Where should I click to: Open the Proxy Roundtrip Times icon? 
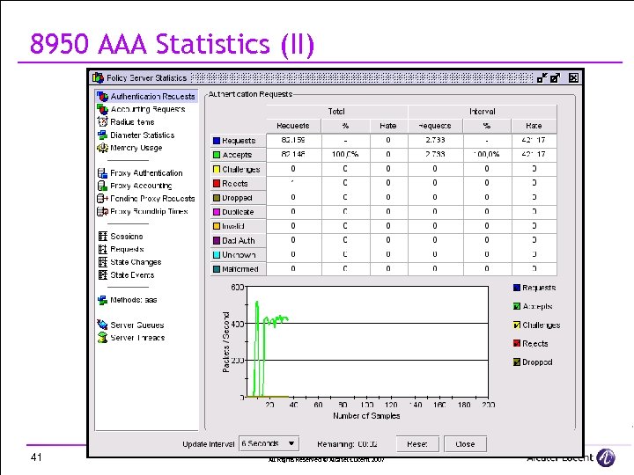coord(103,211)
